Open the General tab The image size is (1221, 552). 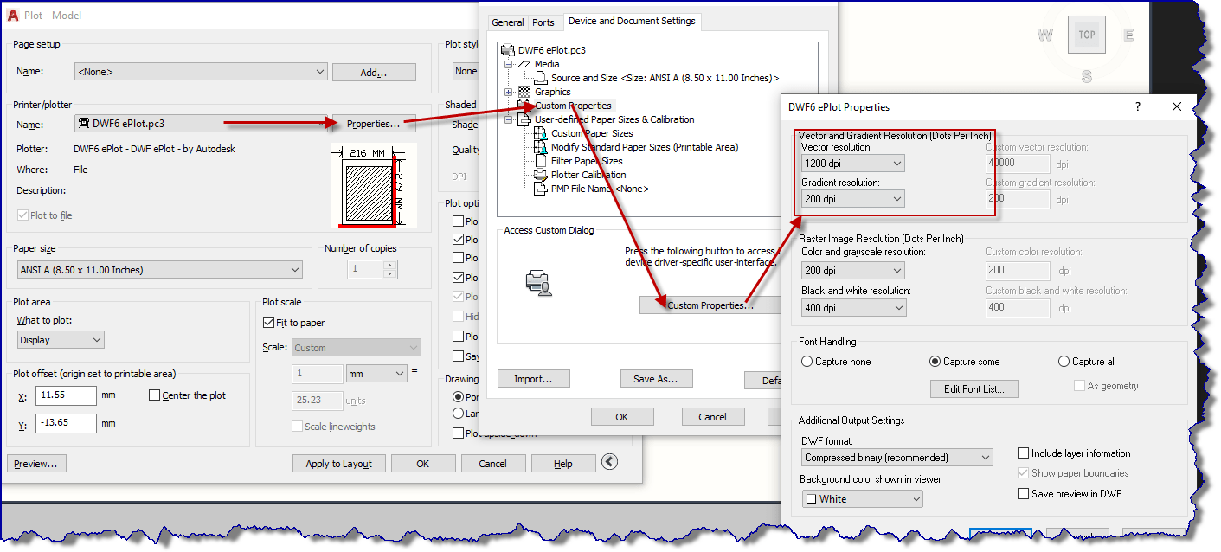click(508, 22)
